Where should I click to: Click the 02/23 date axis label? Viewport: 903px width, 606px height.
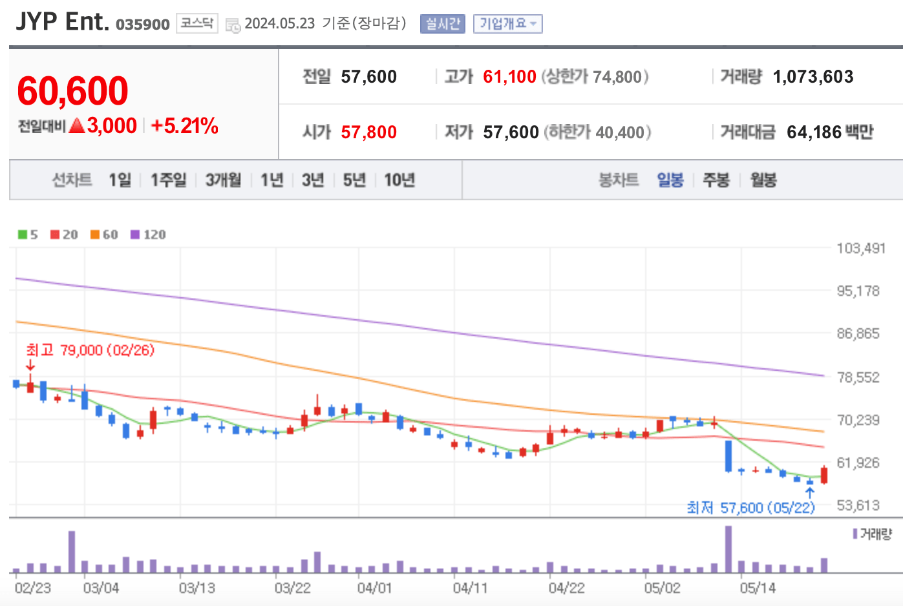click(x=33, y=589)
